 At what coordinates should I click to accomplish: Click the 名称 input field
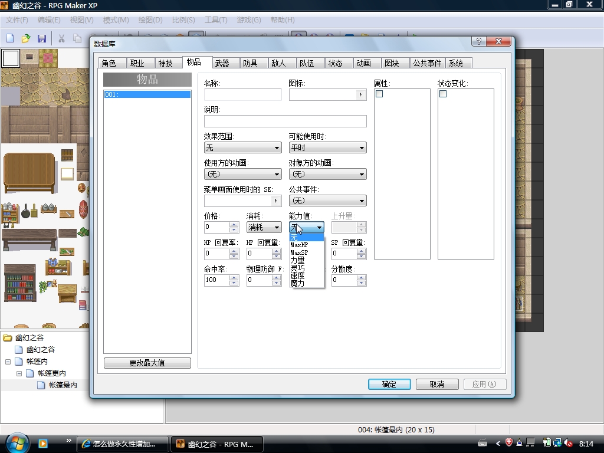click(242, 95)
